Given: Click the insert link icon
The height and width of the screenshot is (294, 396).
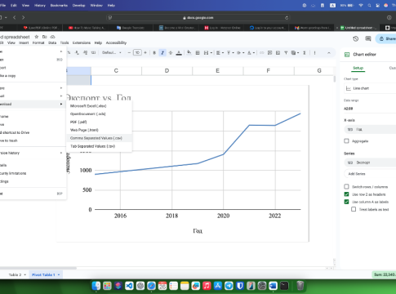Looking at the screenshot, I should click(261, 53).
